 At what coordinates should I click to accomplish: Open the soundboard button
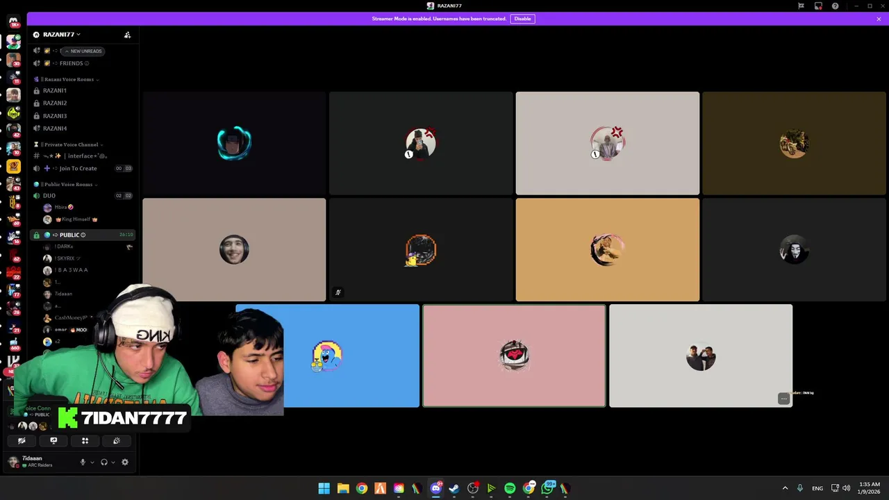tap(117, 440)
